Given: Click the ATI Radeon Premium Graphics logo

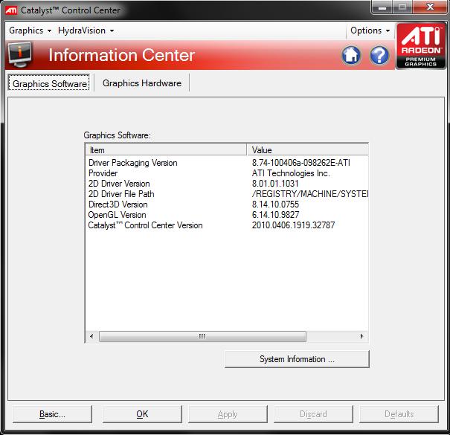Looking at the screenshot, I should (x=421, y=46).
